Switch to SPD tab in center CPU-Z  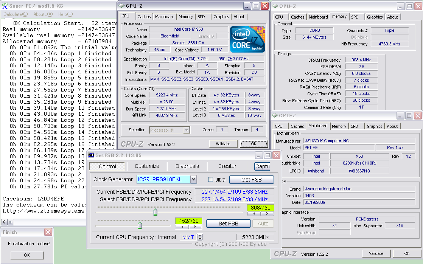tap(201, 16)
